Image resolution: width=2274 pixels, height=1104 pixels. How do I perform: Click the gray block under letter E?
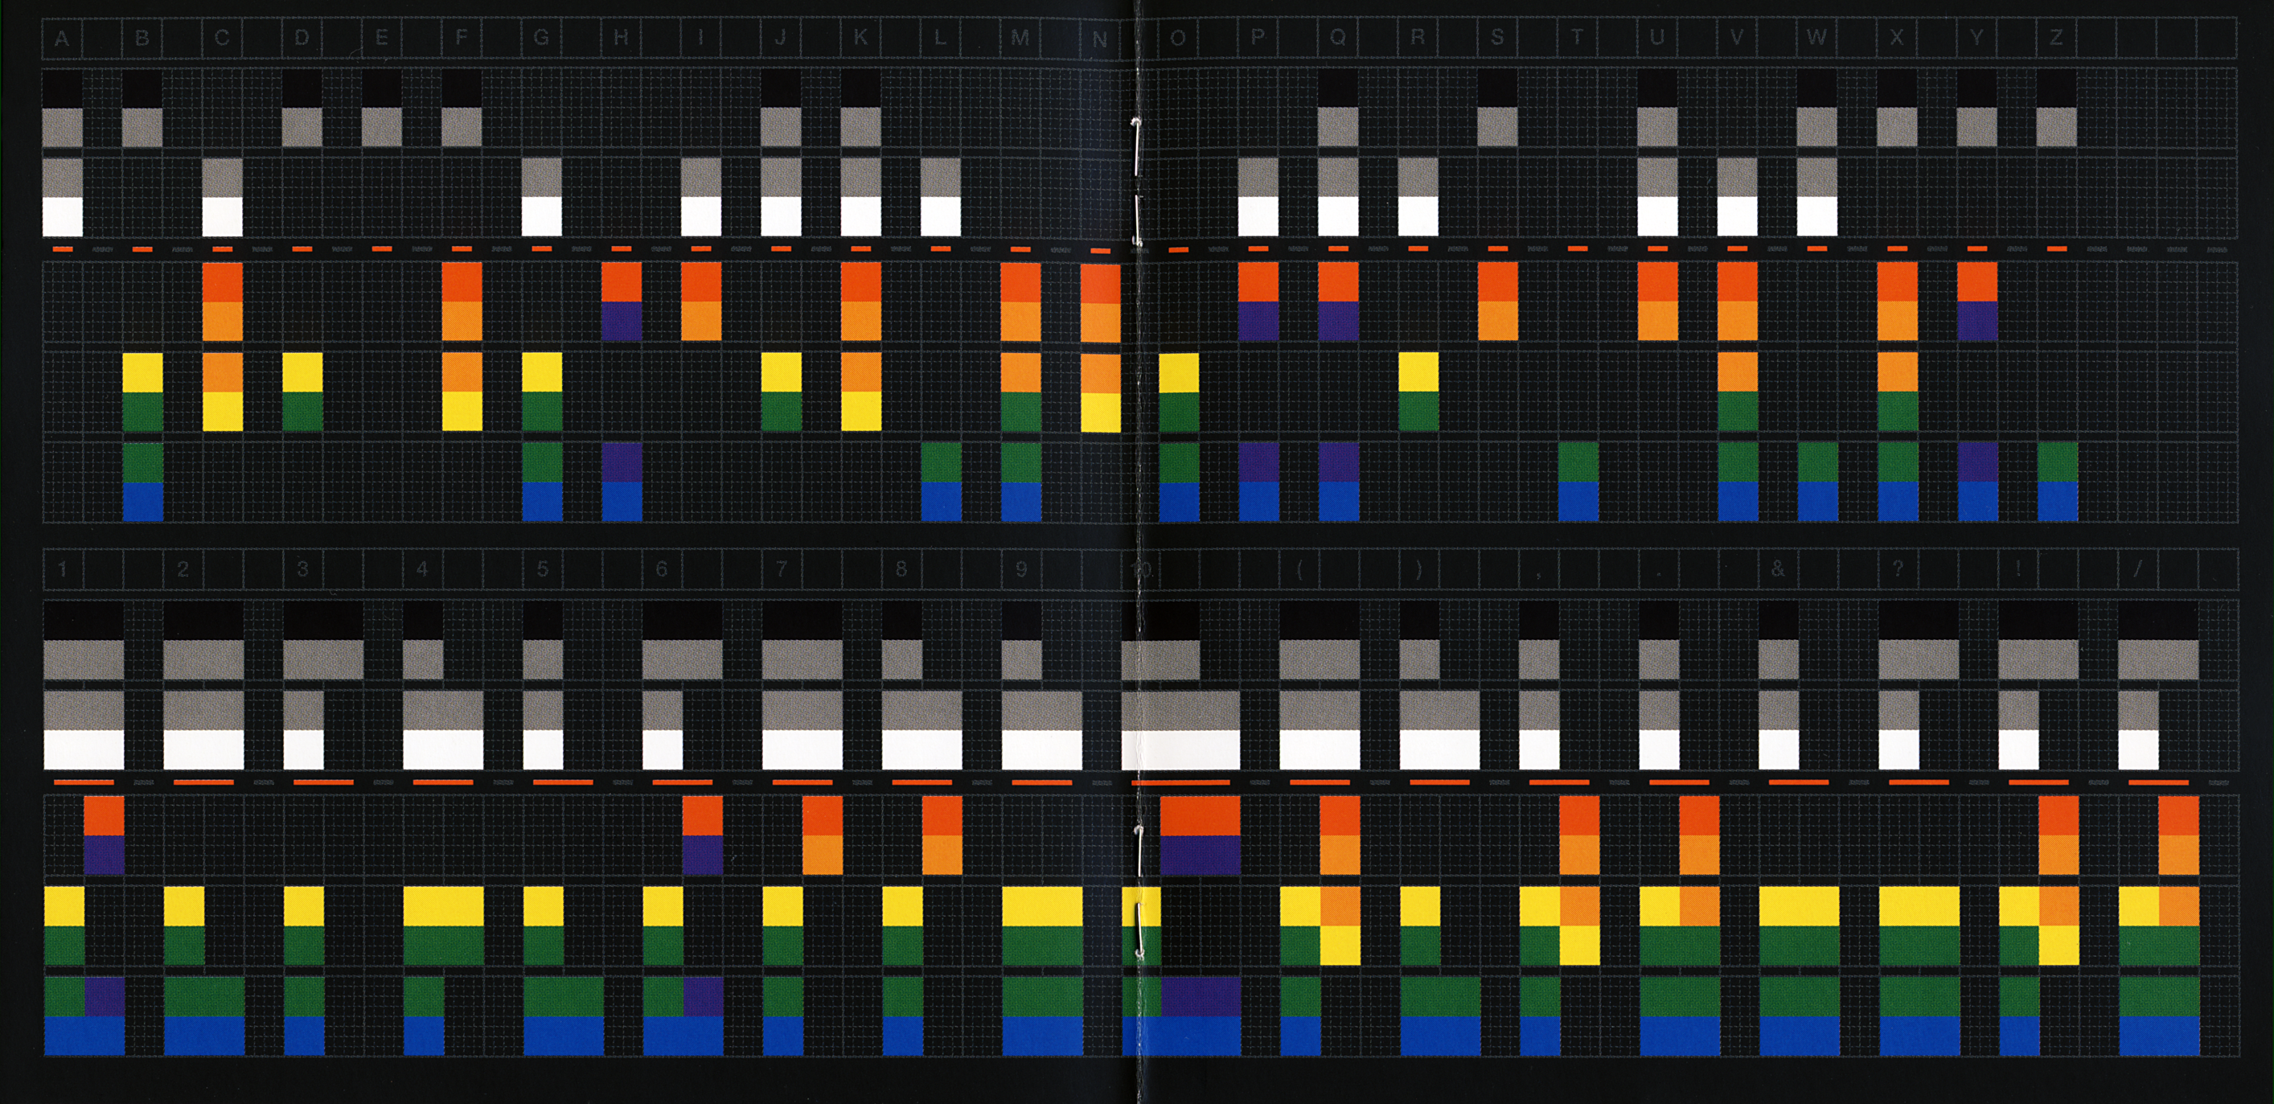(381, 127)
